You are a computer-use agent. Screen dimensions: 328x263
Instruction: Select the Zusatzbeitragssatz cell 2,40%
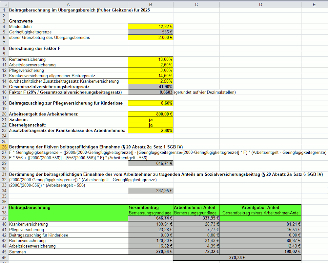(x=151, y=131)
